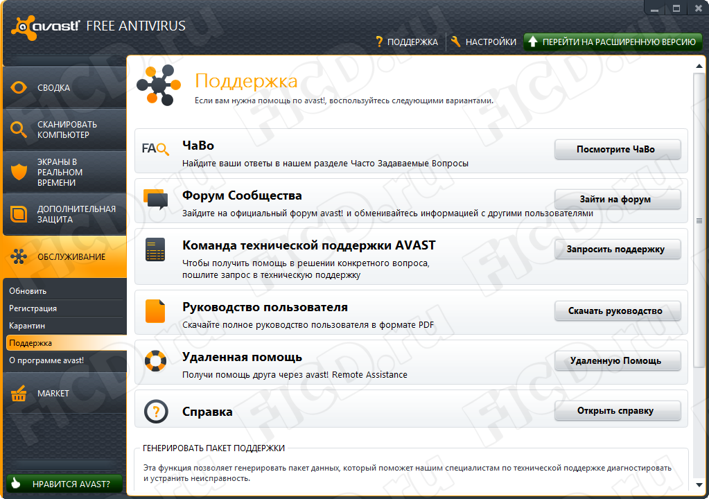Click the scrollbar up arrow
Screen dimensions: 709x499
[699, 66]
